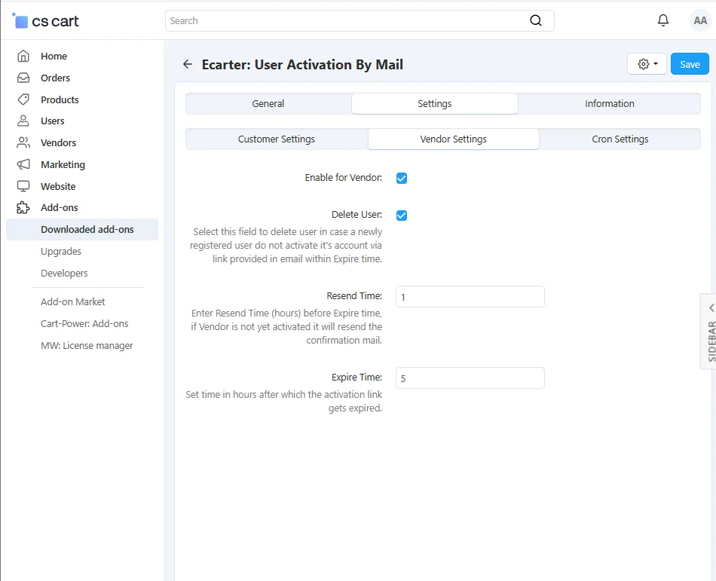The width and height of the screenshot is (716, 581).
Task: Open the gear settings dropdown
Action: tap(647, 64)
